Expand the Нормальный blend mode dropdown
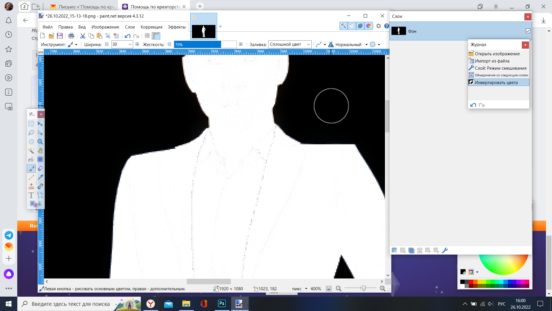The image size is (552, 311). click(366, 45)
